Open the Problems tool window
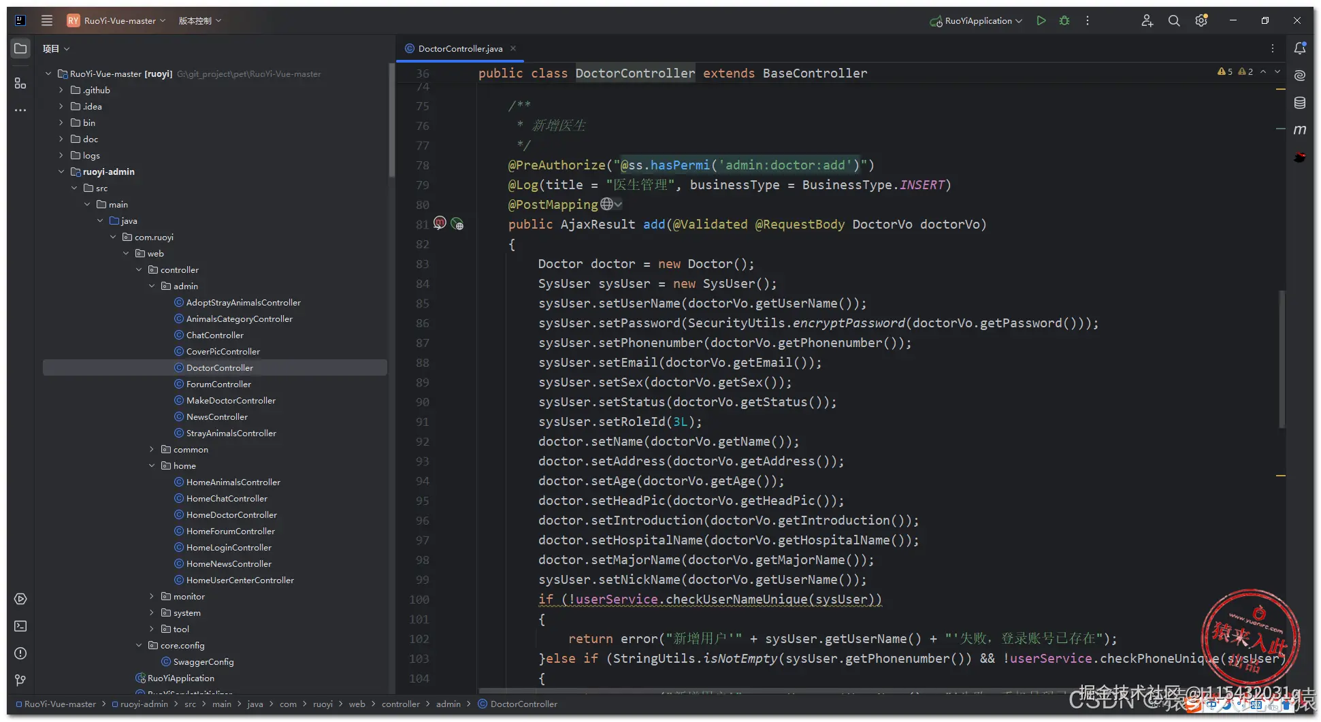Screen dimensions: 1321x722 coord(20,653)
